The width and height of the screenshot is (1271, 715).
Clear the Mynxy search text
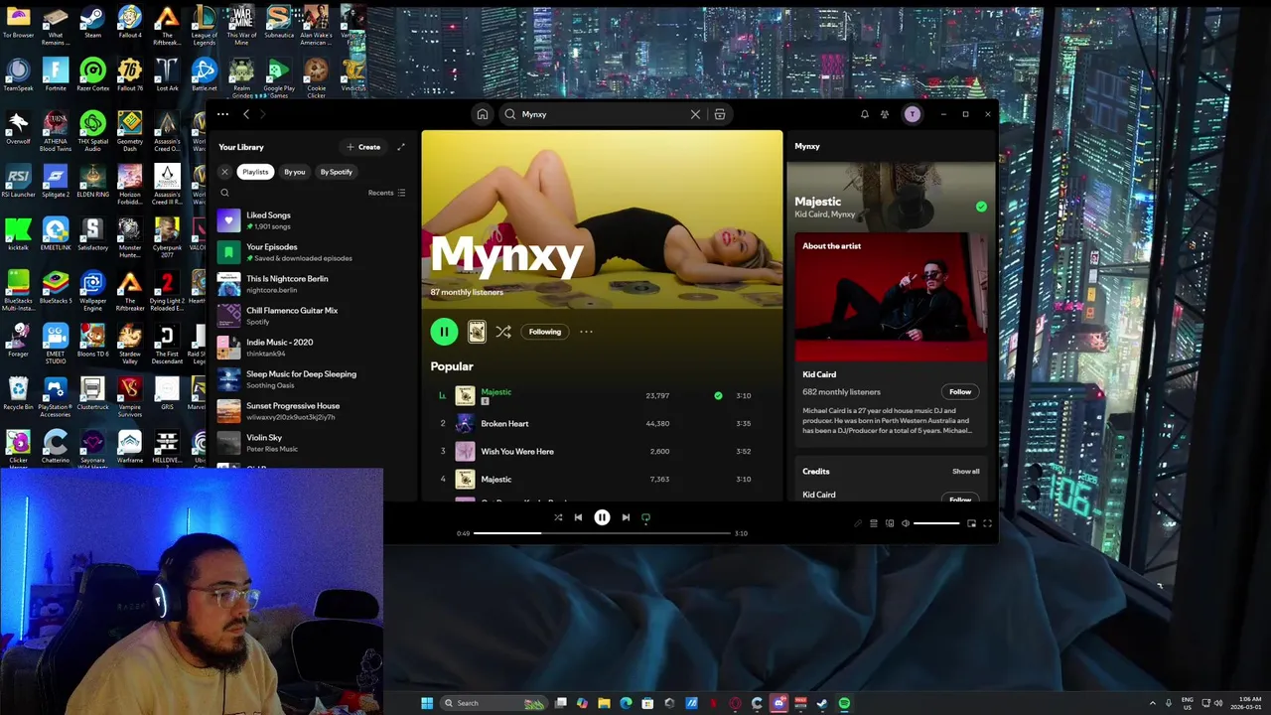695,114
